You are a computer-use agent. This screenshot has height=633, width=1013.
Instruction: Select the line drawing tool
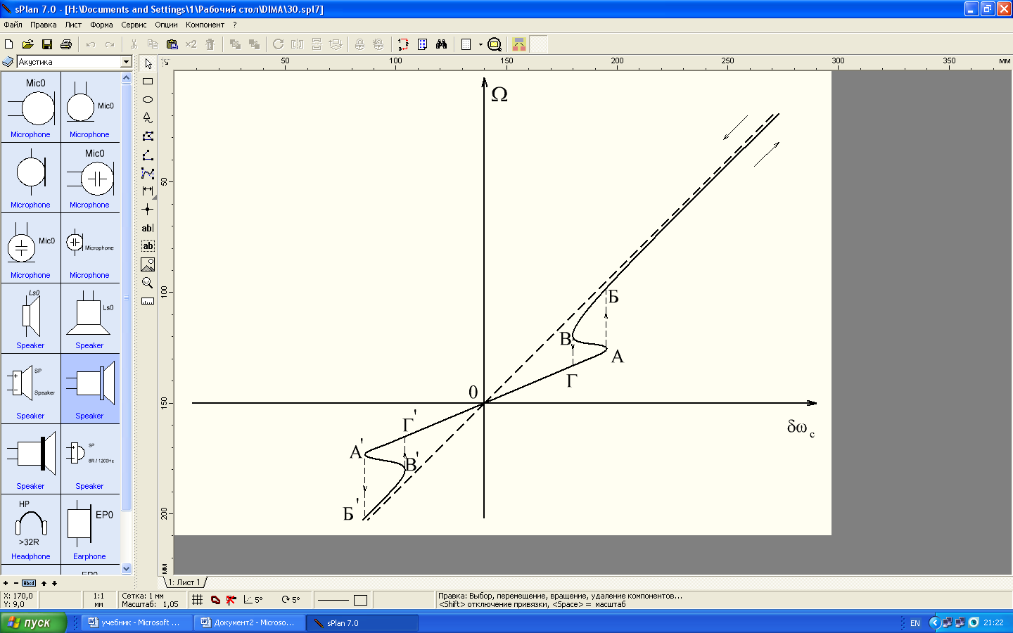coord(148,155)
